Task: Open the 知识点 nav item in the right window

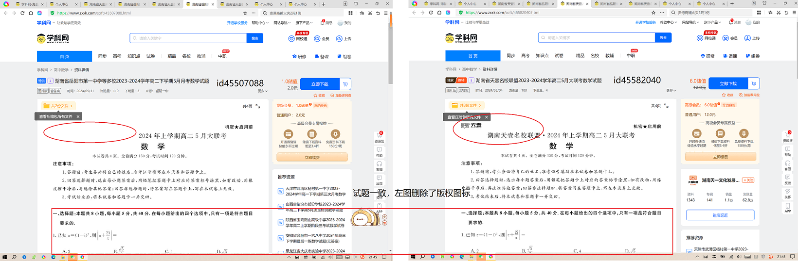Action: (542, 56)
